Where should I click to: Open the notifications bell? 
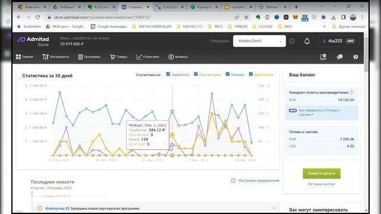(x=307, y=41)
